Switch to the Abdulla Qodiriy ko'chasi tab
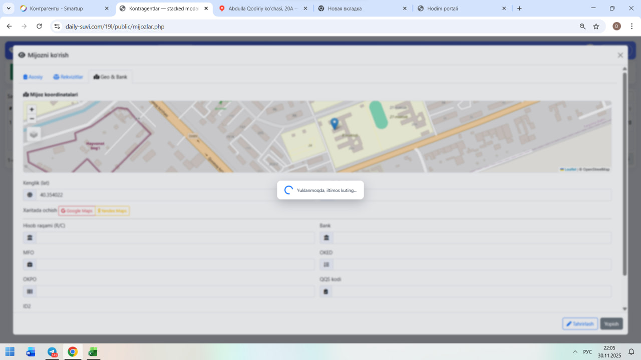This screenshot has width=641, height=360. pyautogui.click(x=264, y=8)
